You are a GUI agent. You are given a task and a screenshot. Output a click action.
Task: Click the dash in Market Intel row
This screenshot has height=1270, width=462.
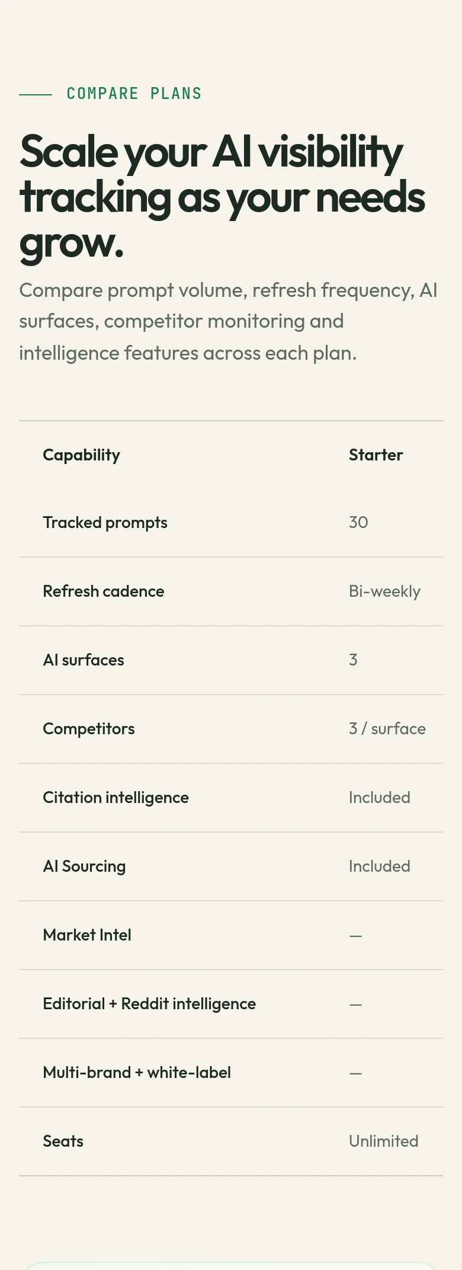pyautogui.click(x=355, y=936)
